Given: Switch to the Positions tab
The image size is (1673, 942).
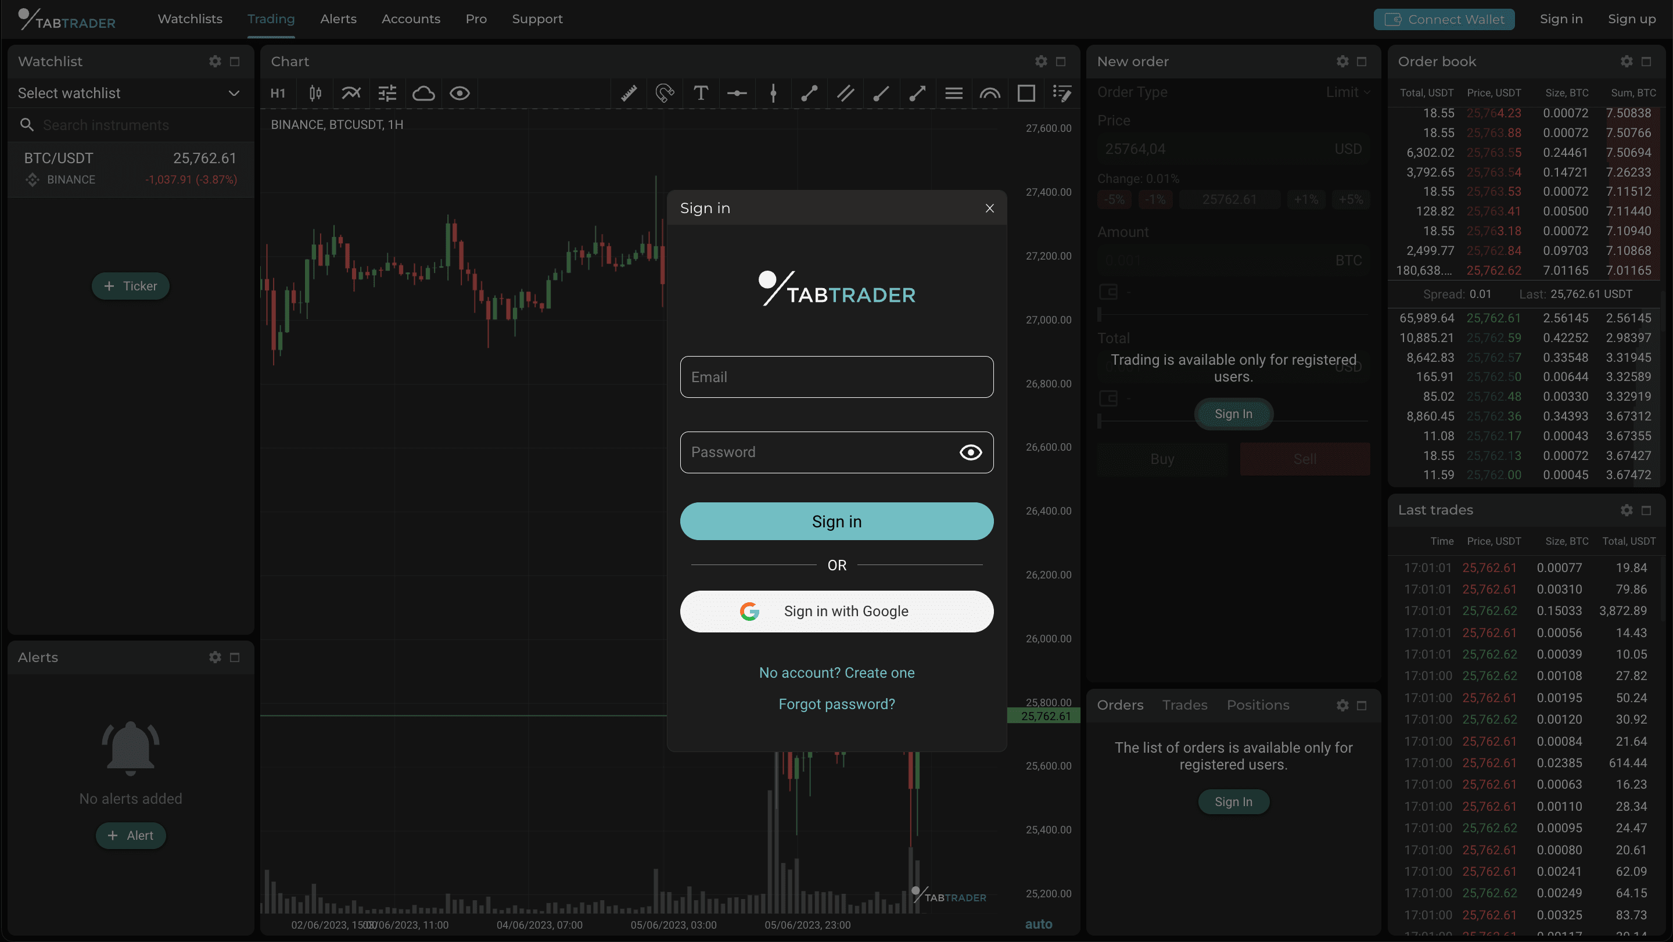Looking at the screenshot, I should tap(1257, 704).
